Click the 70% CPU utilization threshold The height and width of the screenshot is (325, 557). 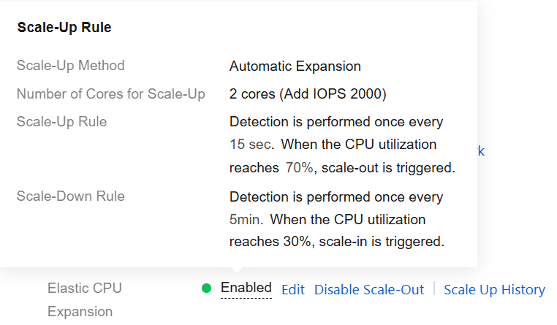tap(299, 168)
